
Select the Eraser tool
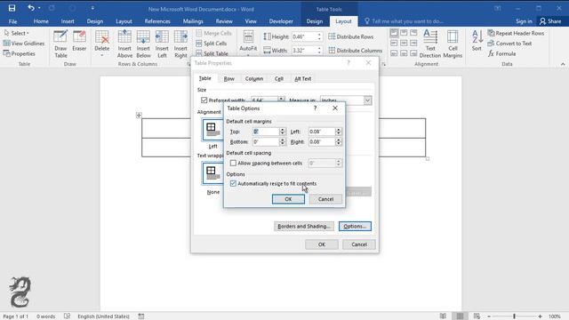(79, 41)
